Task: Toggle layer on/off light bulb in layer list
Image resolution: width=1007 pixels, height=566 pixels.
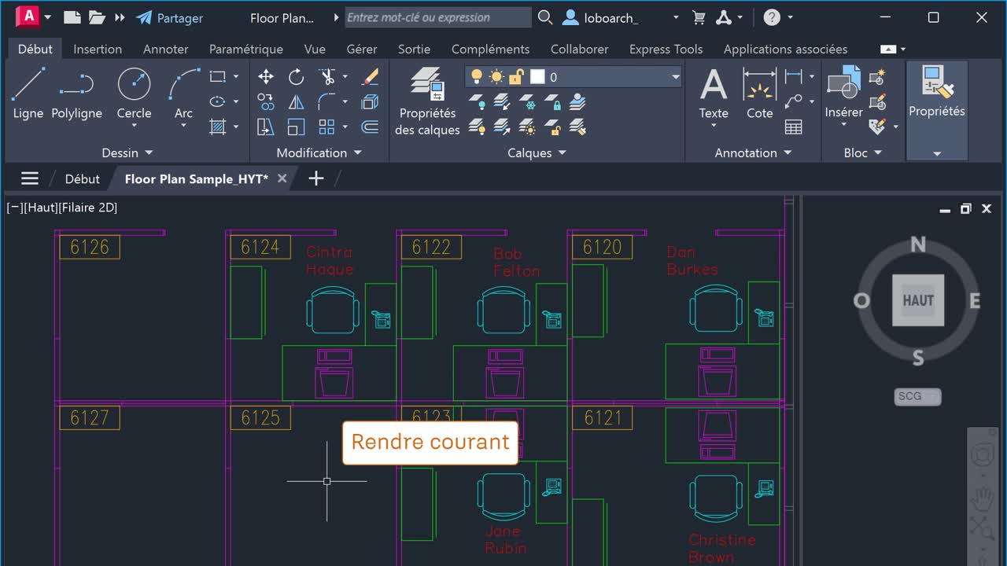Action: [477, 76]
